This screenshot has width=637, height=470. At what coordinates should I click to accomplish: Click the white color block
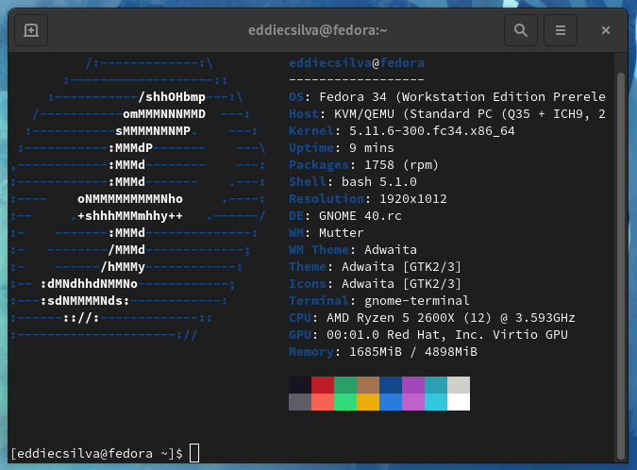tap(459, 402)
